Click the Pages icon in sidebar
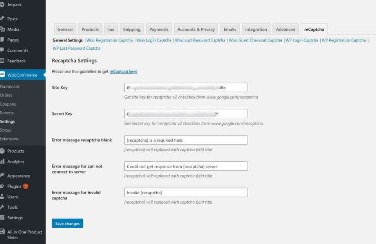The width and height of the screenshot is (376, 244). (2, 40)
